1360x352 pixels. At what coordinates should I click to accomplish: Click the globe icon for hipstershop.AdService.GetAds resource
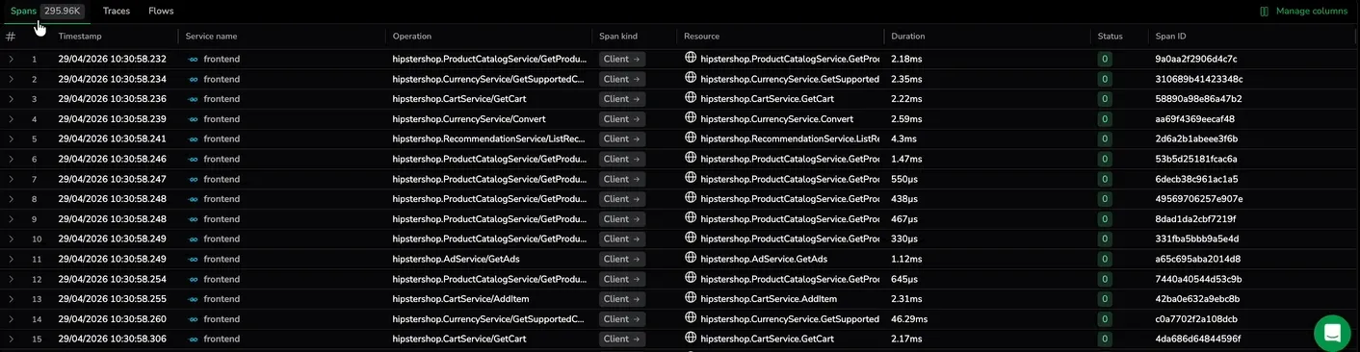point(690,258)
